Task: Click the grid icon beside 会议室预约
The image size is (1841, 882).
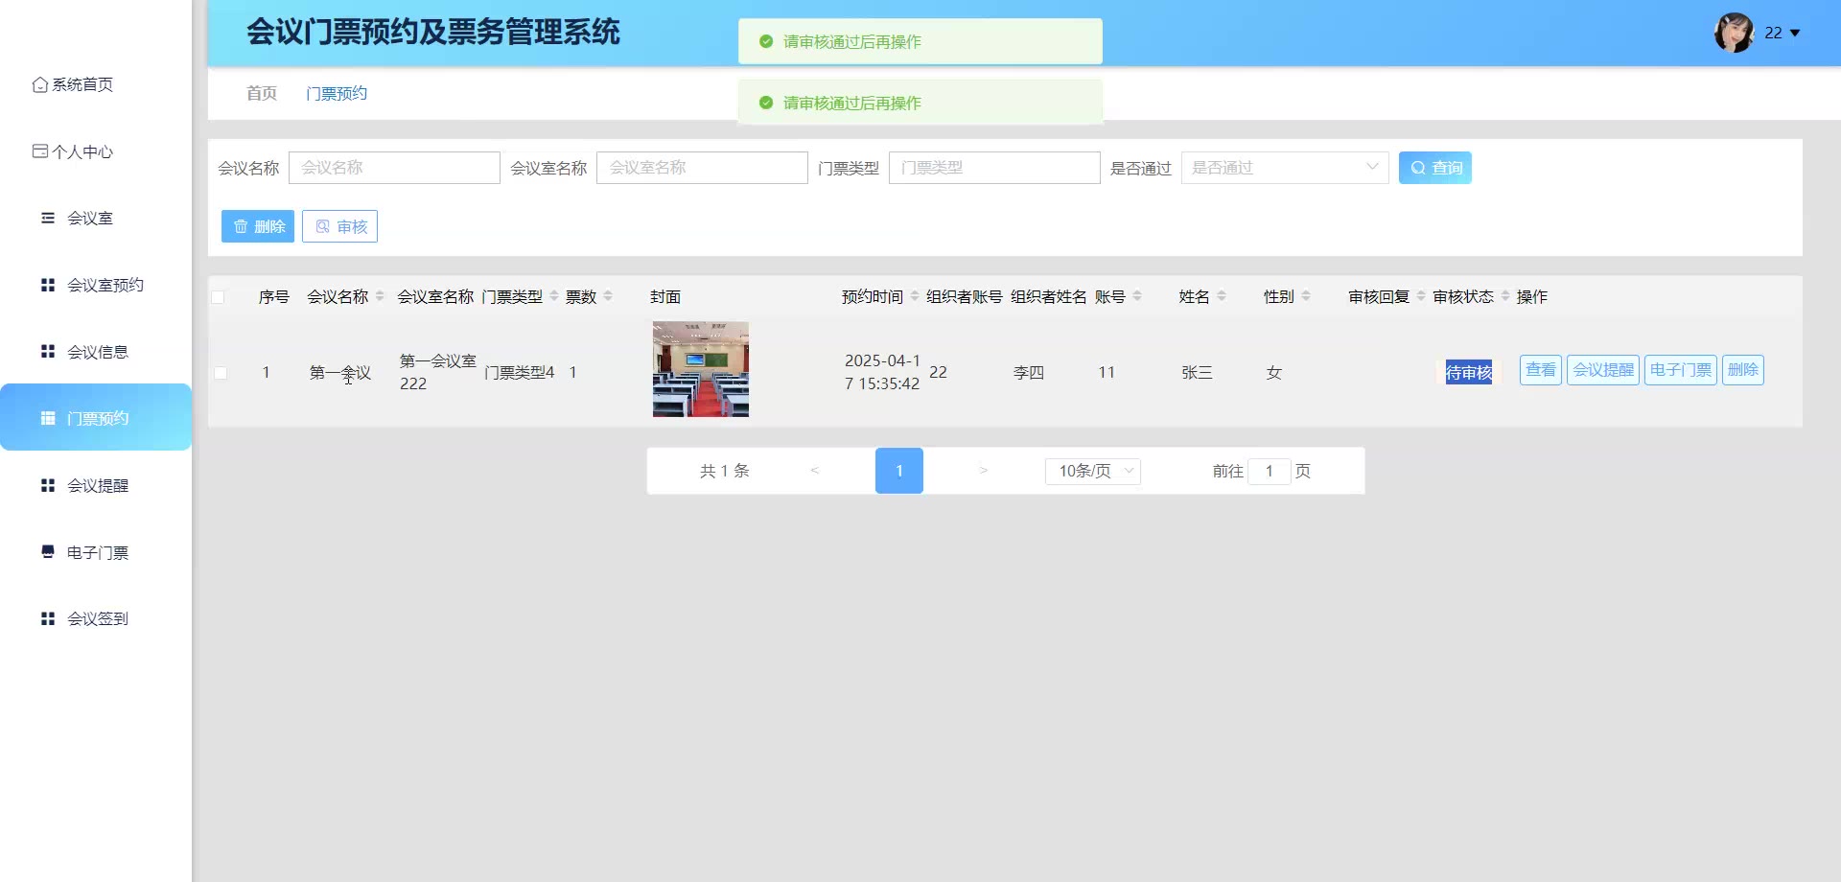Action: click(48, 285)
